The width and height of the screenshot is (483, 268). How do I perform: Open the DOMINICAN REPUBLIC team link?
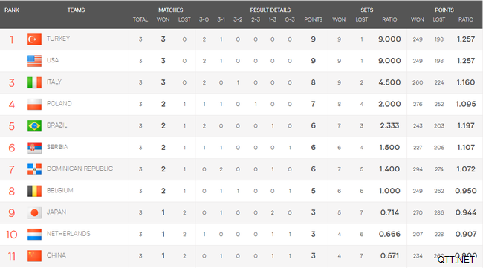[80, 169]
